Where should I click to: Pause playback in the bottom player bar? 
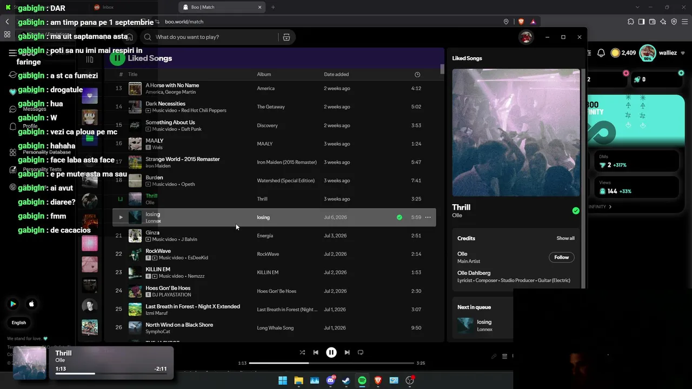tap(331, 352)
